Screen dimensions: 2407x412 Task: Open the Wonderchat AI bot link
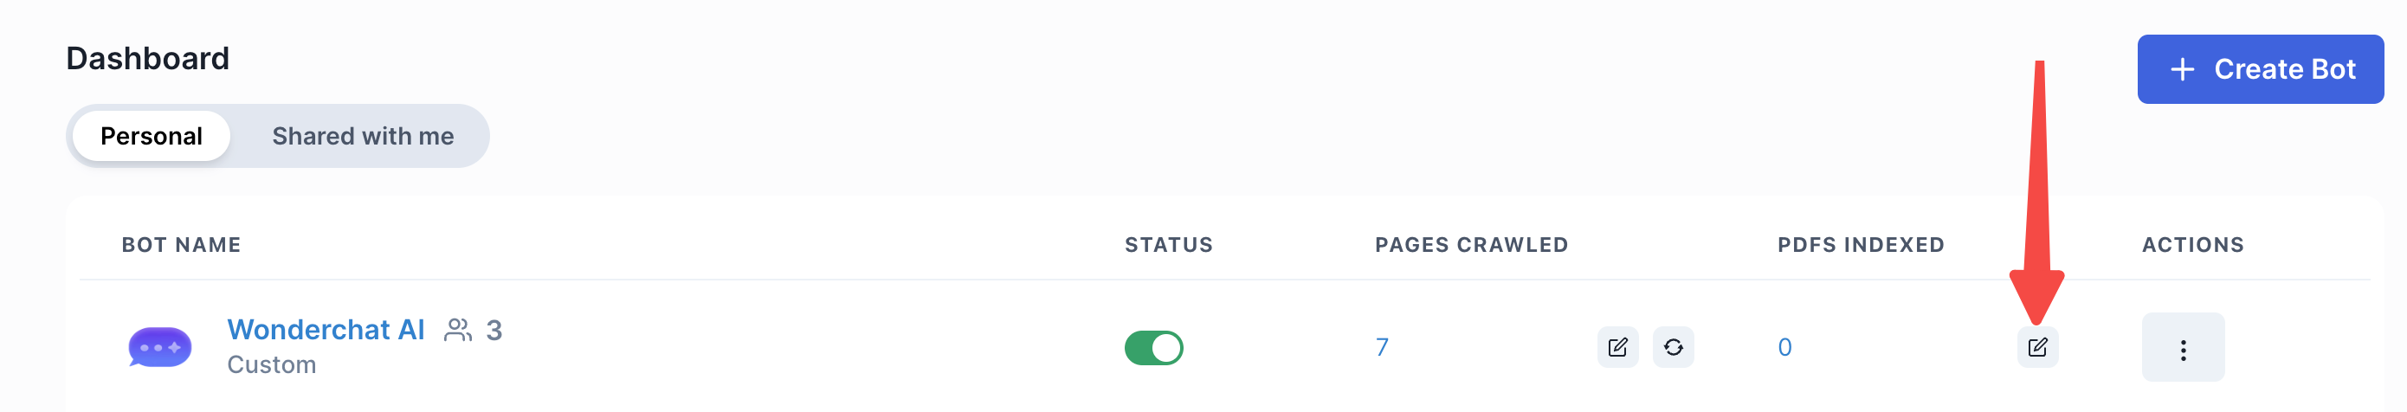326,330
